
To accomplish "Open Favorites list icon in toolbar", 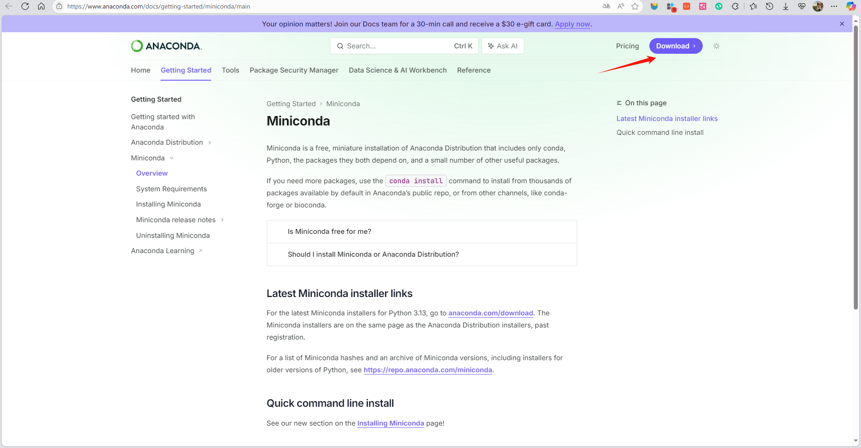I will point(753,6).
